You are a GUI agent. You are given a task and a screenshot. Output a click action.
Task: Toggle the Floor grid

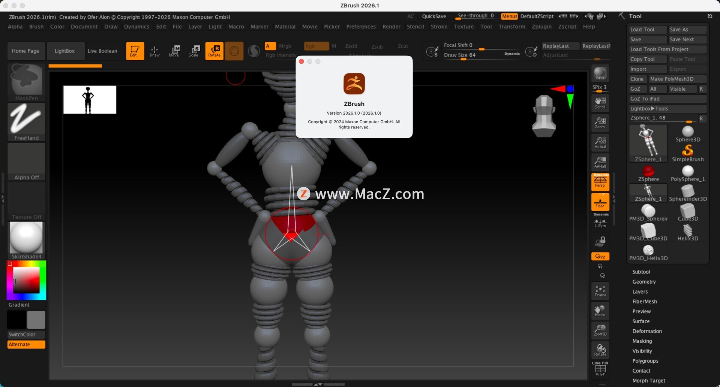[600, 202]
